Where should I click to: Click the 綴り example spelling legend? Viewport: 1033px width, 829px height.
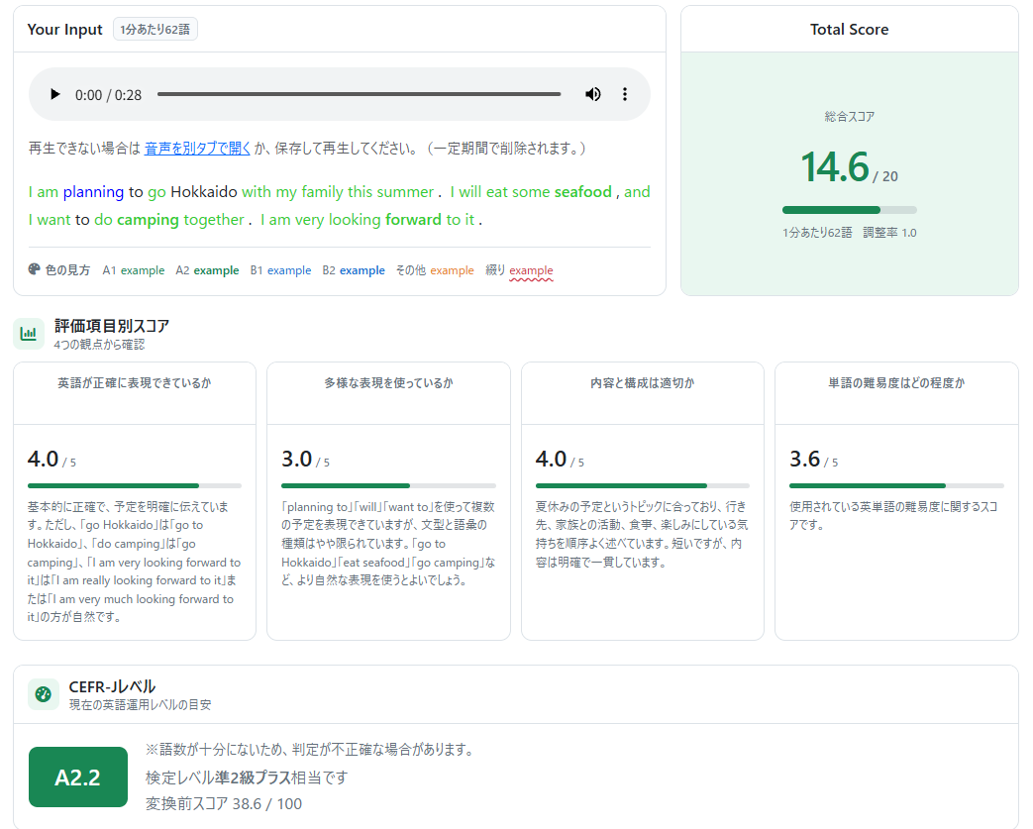click(x=519, y=270)
